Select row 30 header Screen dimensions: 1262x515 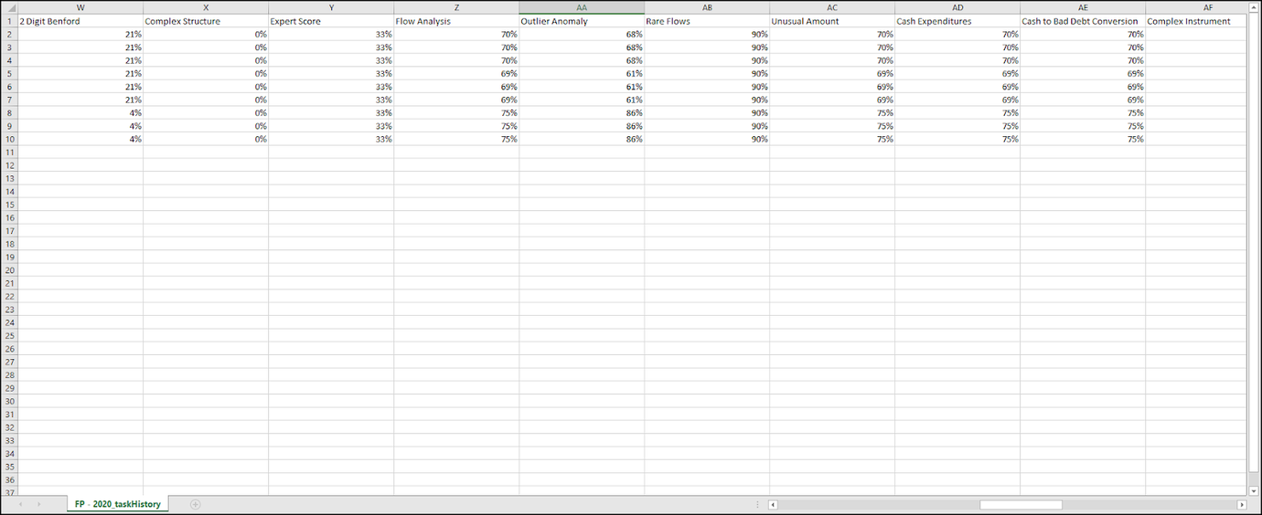point(9,401)
